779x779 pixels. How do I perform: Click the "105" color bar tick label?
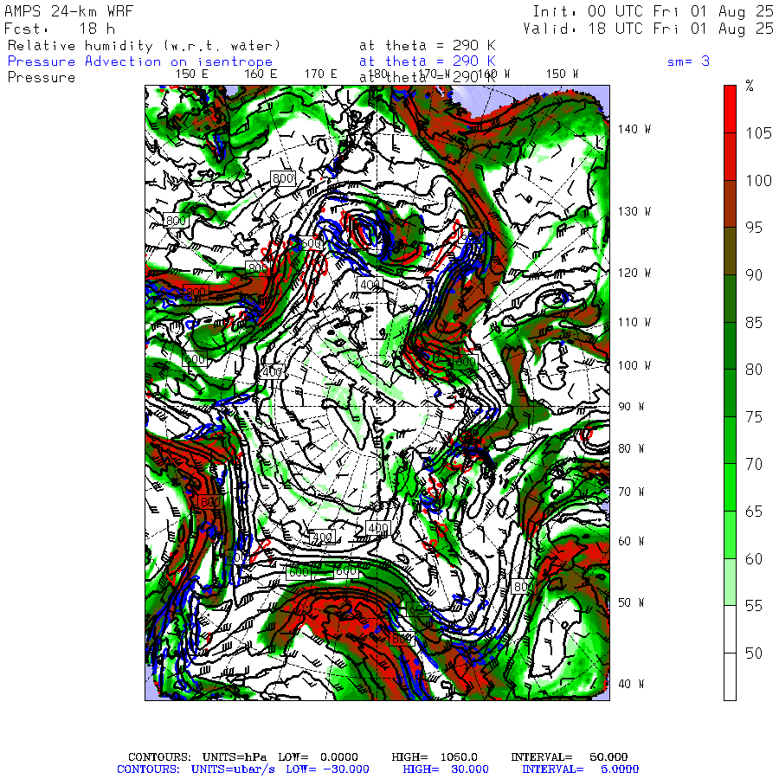coord(758,133)
